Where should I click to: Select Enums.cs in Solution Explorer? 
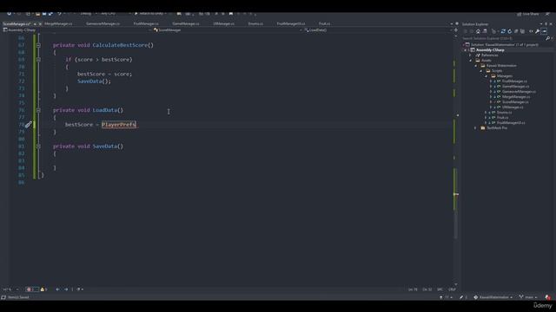[x=504, y=113]
